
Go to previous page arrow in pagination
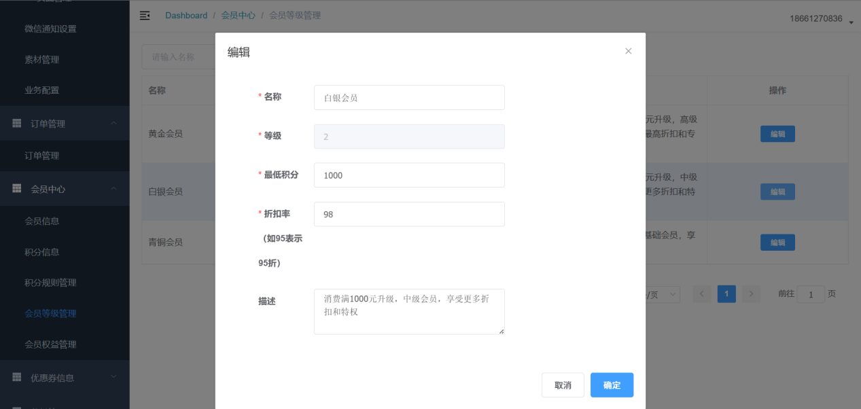click(x=702, y=294)
